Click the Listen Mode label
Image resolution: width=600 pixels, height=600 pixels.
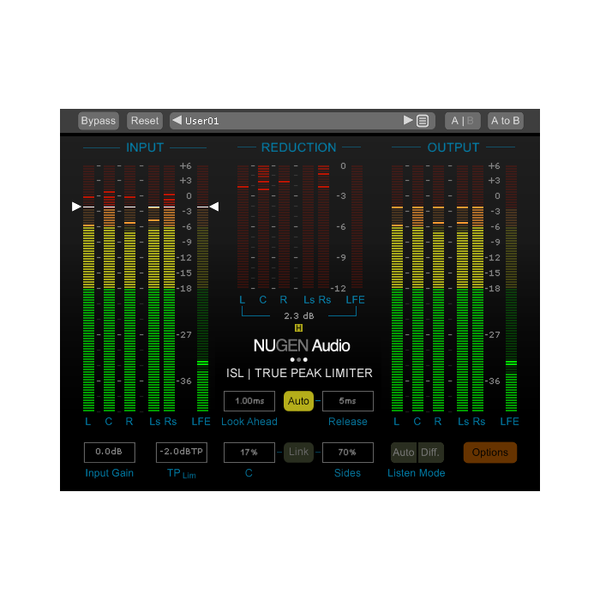coord(417,473)
